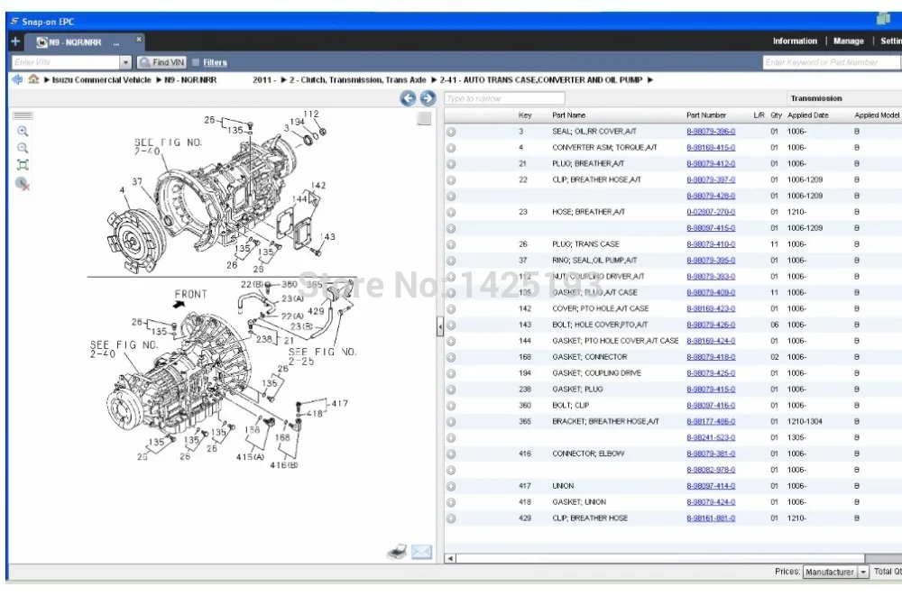
Task: Expand the VIN dropdown arrow
Action: [x=126, y=62]
